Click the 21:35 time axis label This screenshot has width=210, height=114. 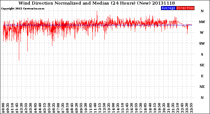[x=173, y=108]
